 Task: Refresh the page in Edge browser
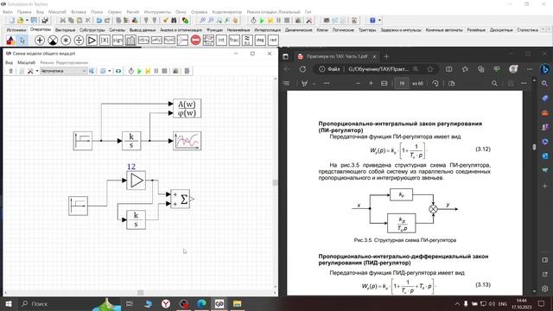pos(302,69)
